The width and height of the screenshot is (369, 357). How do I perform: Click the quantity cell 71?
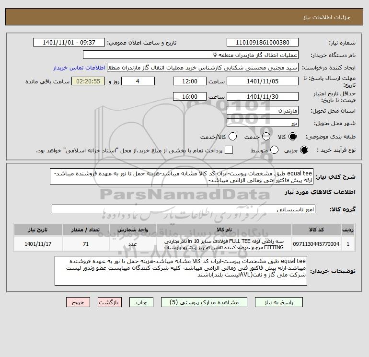86,244
